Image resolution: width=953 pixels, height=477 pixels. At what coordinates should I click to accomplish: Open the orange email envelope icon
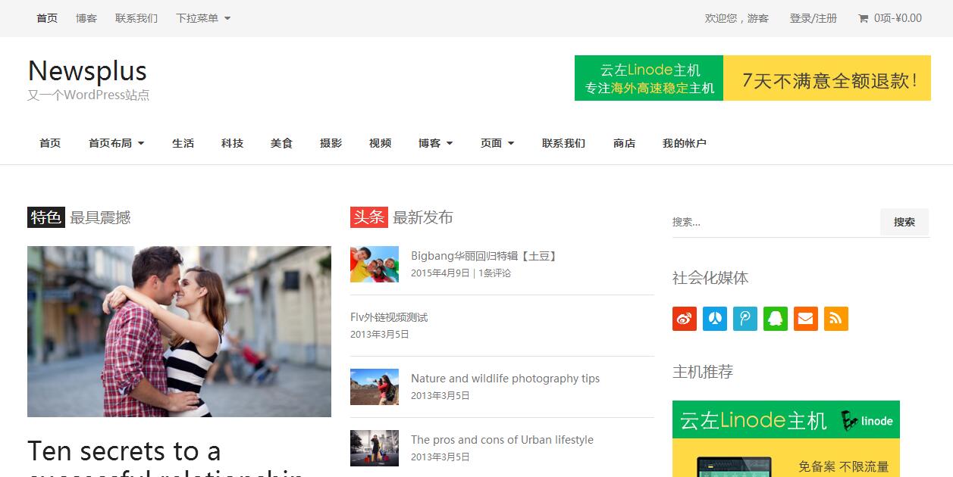point(806,319)
